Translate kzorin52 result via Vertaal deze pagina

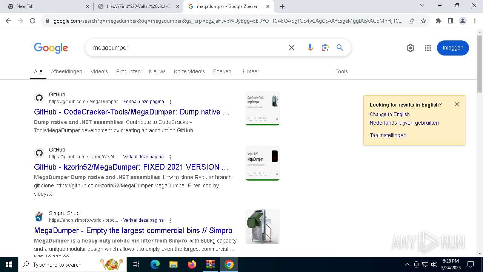pos(143,157)
